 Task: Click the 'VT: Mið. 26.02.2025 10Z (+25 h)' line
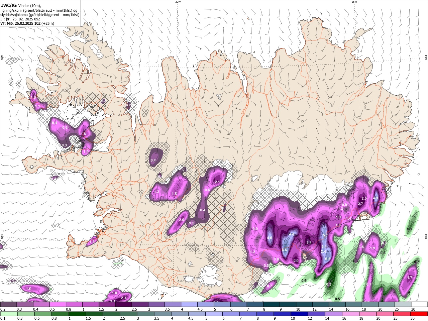coord(27,23)
